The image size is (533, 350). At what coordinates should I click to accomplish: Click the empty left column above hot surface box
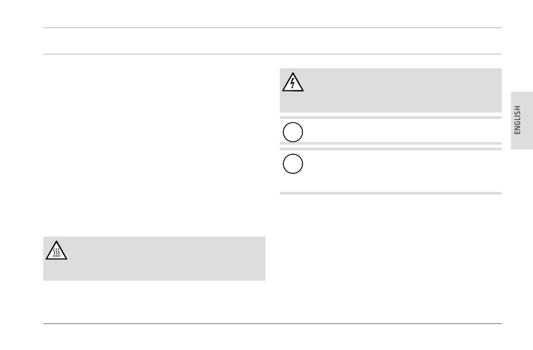154,146
